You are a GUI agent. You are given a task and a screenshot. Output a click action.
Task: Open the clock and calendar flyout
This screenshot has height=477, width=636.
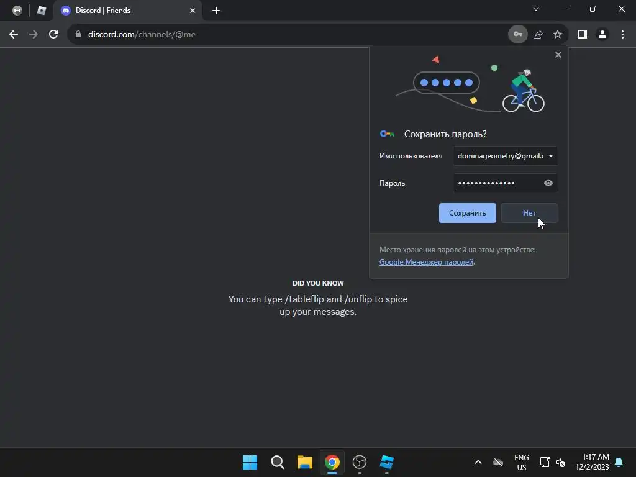point(592,462)
